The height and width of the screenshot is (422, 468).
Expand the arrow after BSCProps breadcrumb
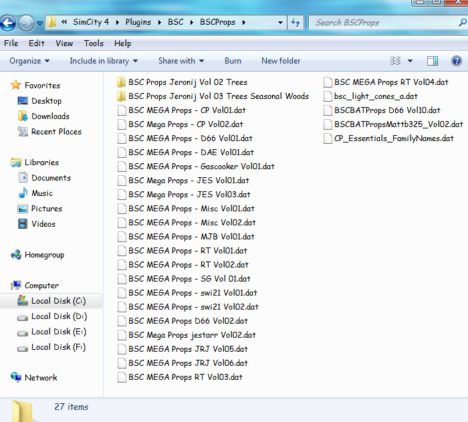(244, 22)
